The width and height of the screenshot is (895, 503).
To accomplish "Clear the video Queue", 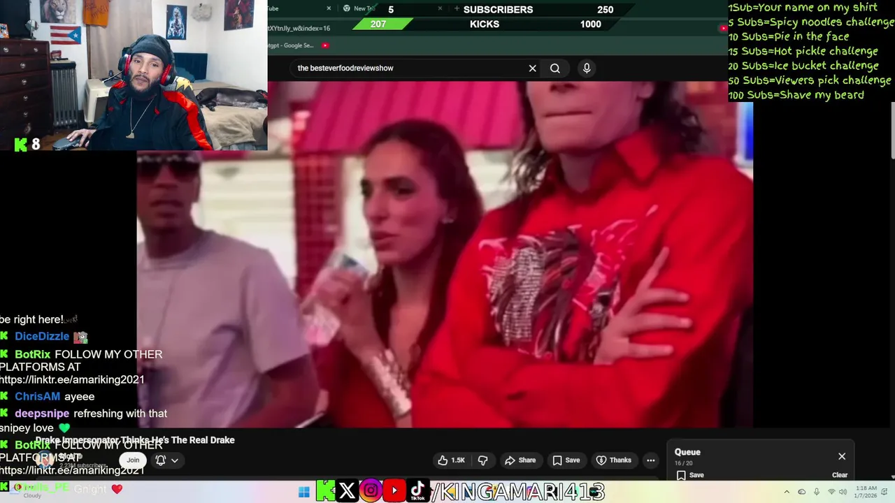I will tap(840, 475).
